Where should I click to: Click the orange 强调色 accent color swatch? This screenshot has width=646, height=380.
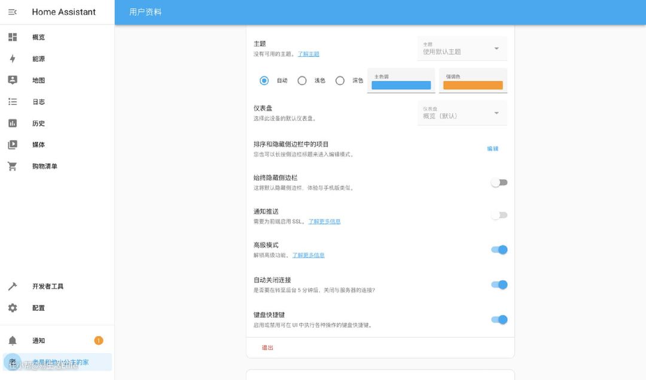pos(473,85)
